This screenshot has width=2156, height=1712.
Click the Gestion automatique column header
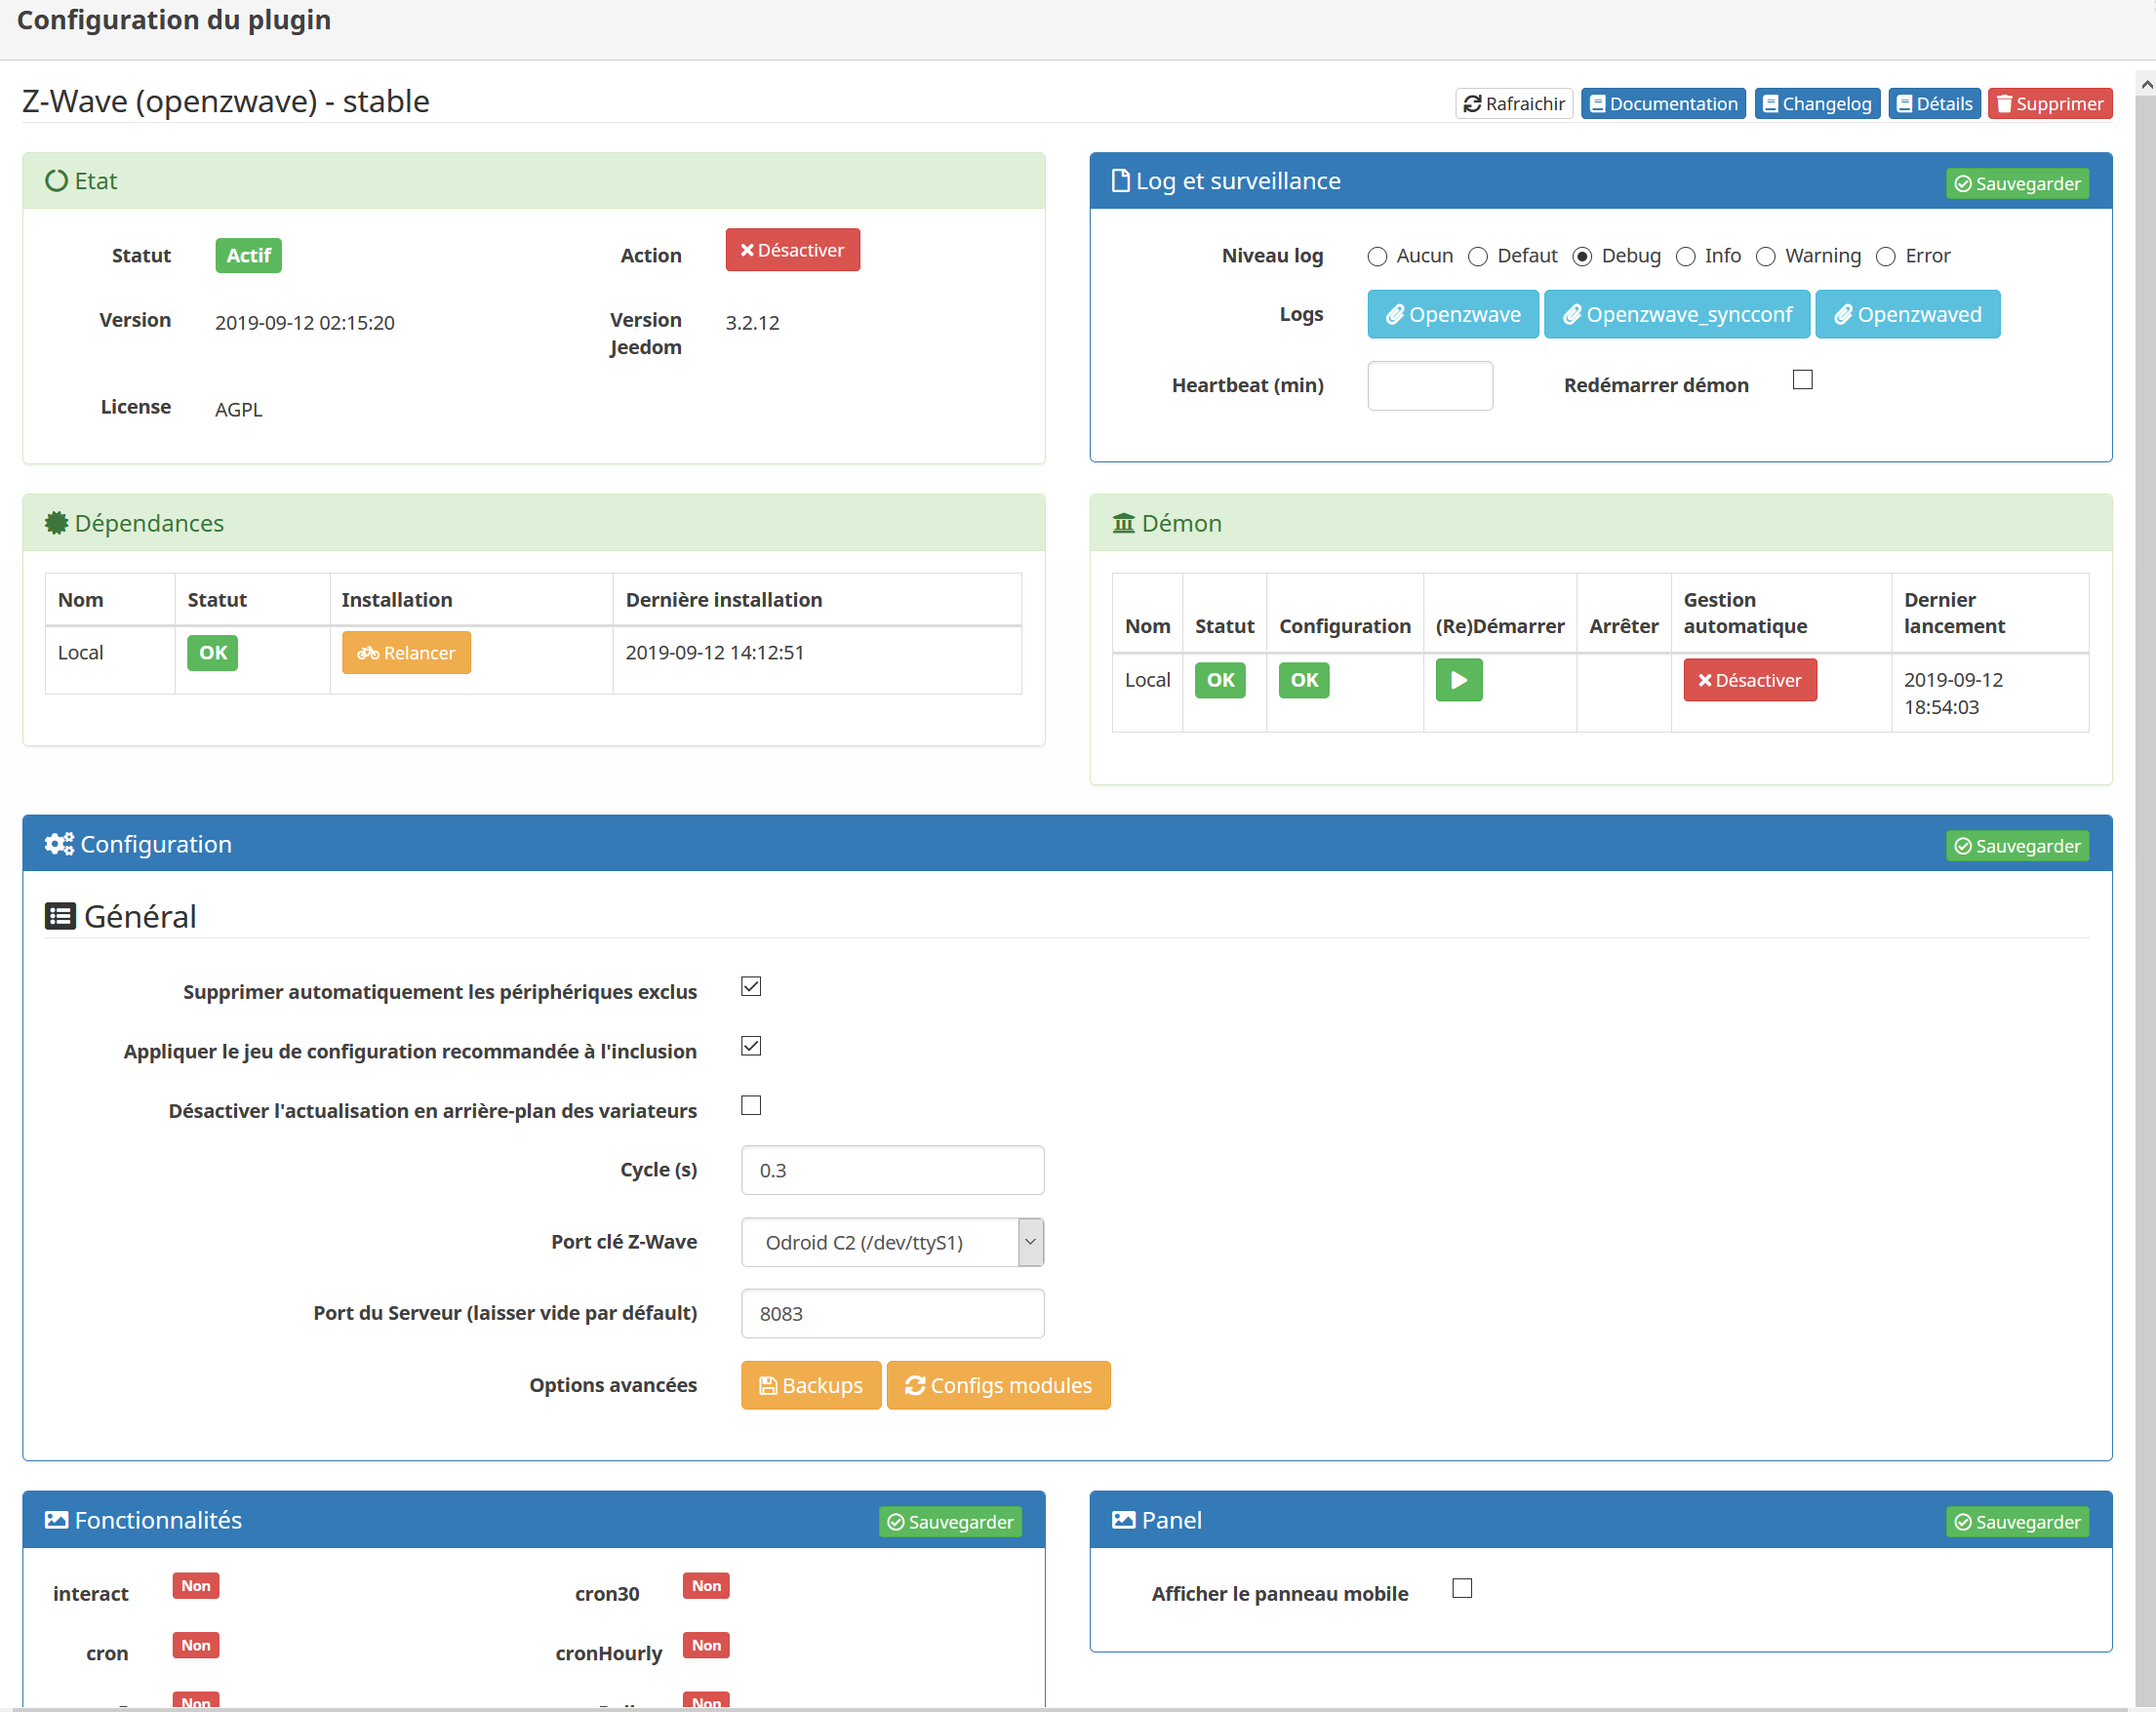tap(1745, 613)
